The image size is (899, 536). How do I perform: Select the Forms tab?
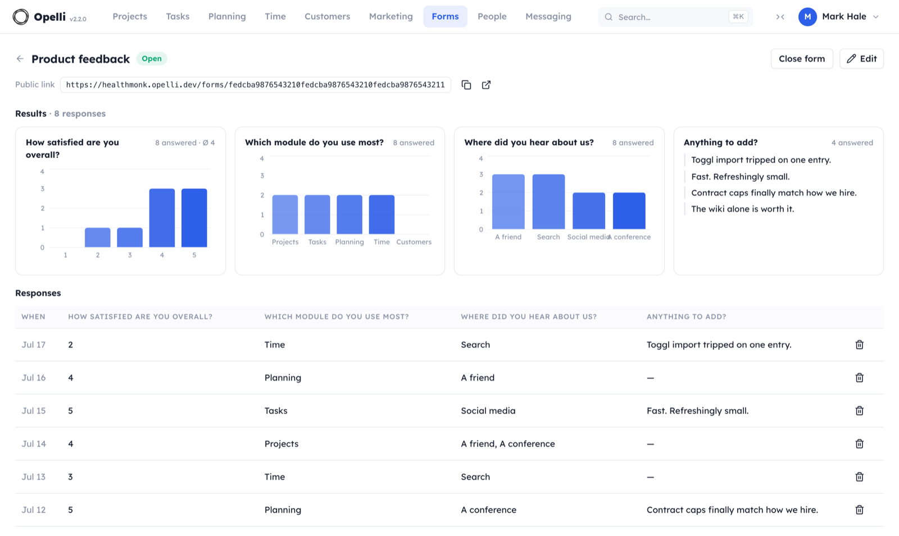(445, 17)
